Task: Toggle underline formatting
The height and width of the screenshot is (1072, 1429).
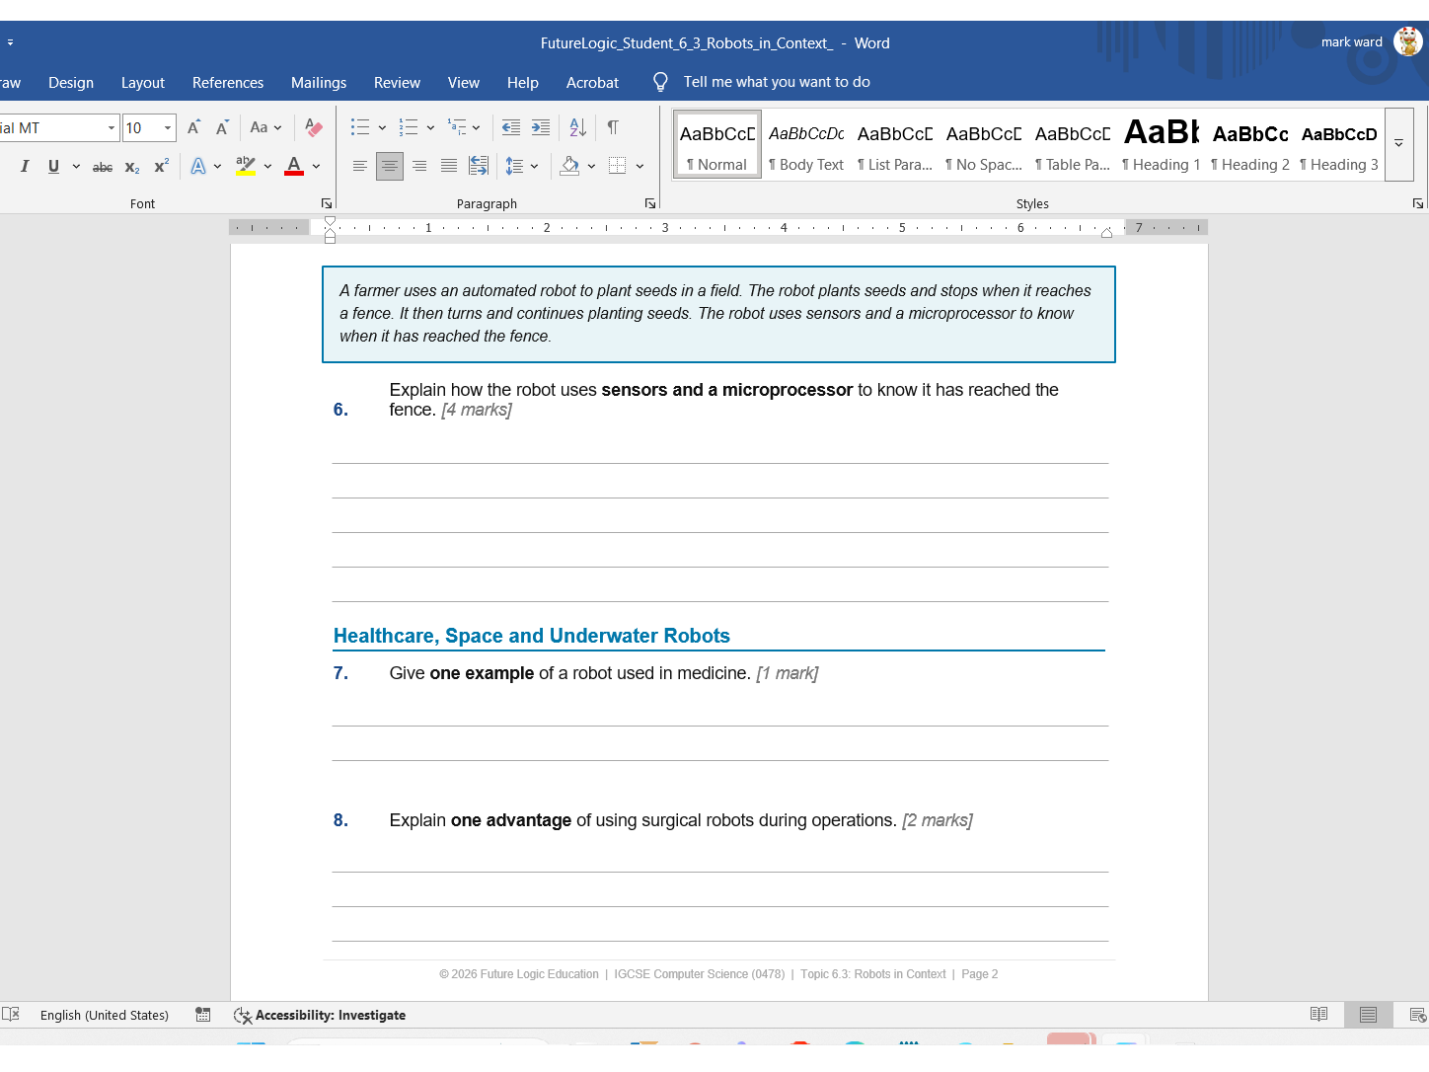Action: pyautogui.click(x=53, y=166)
